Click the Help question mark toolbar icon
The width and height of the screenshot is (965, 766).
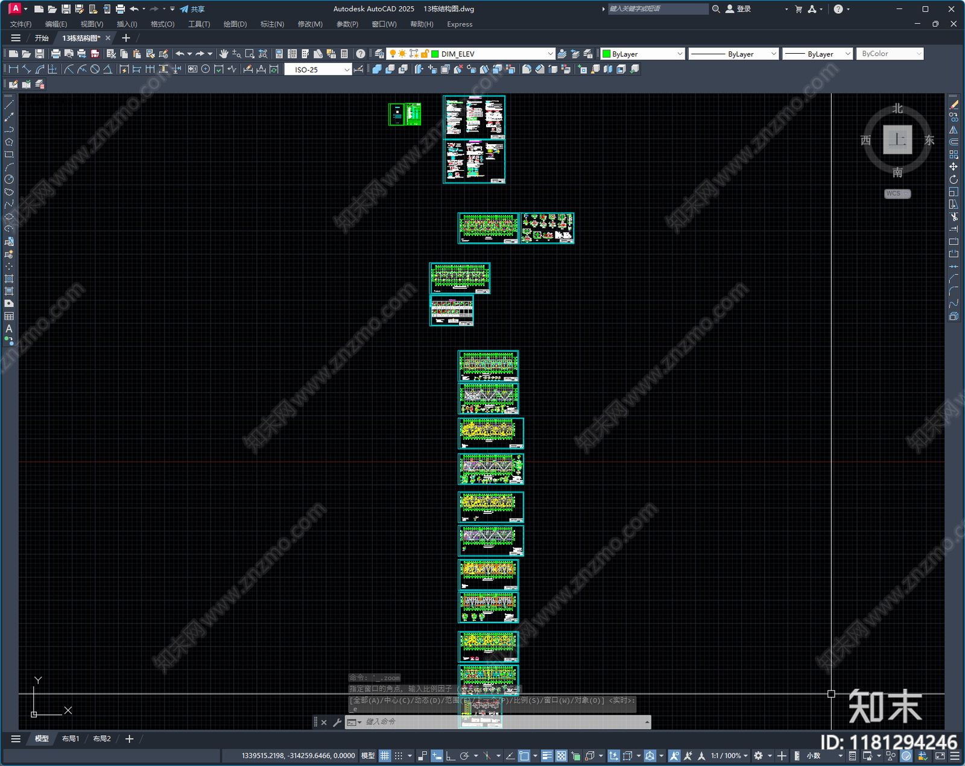pyautogui.click(x=360, y=54)
